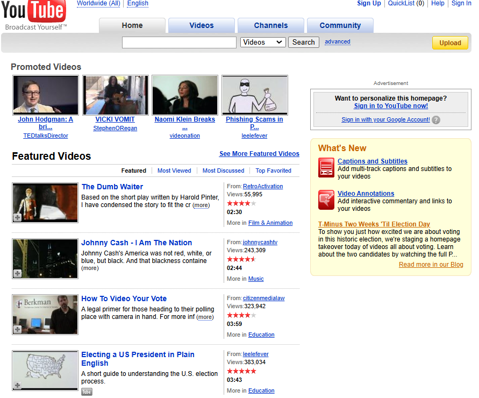Click the Video Annotations red icon
The height and width of the screenshot is (398, 479).
click(x=326, y=200)
